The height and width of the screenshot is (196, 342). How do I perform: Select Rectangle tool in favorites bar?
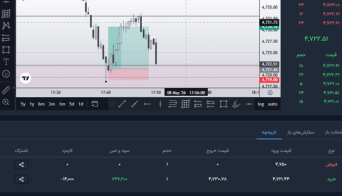click(x=224, y=104)
